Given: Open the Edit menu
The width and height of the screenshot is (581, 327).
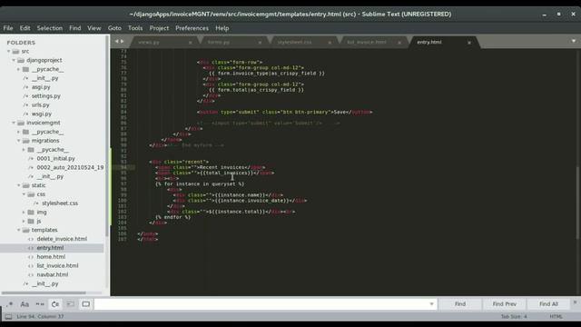Looking at the screenshot, I should (x=25, y=28).
